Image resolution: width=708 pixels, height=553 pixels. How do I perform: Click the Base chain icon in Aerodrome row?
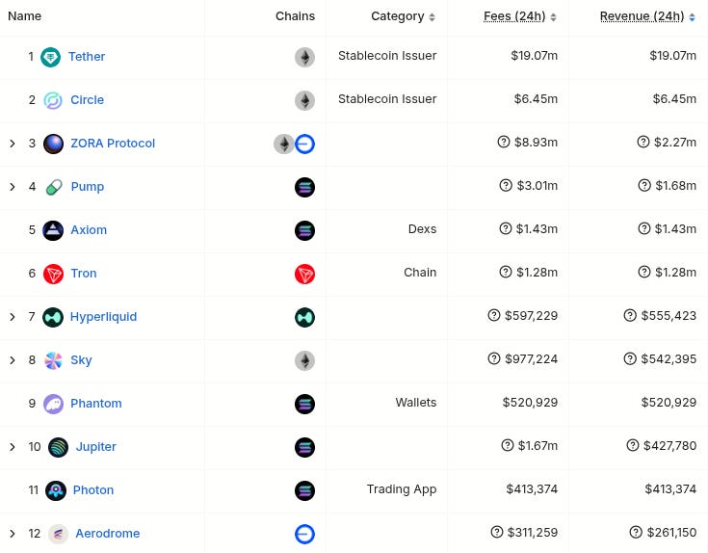(x=304, y=534)
